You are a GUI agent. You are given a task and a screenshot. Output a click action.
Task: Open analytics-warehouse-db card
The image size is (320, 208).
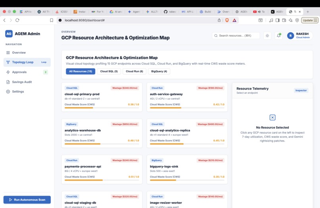click(102, 133)
